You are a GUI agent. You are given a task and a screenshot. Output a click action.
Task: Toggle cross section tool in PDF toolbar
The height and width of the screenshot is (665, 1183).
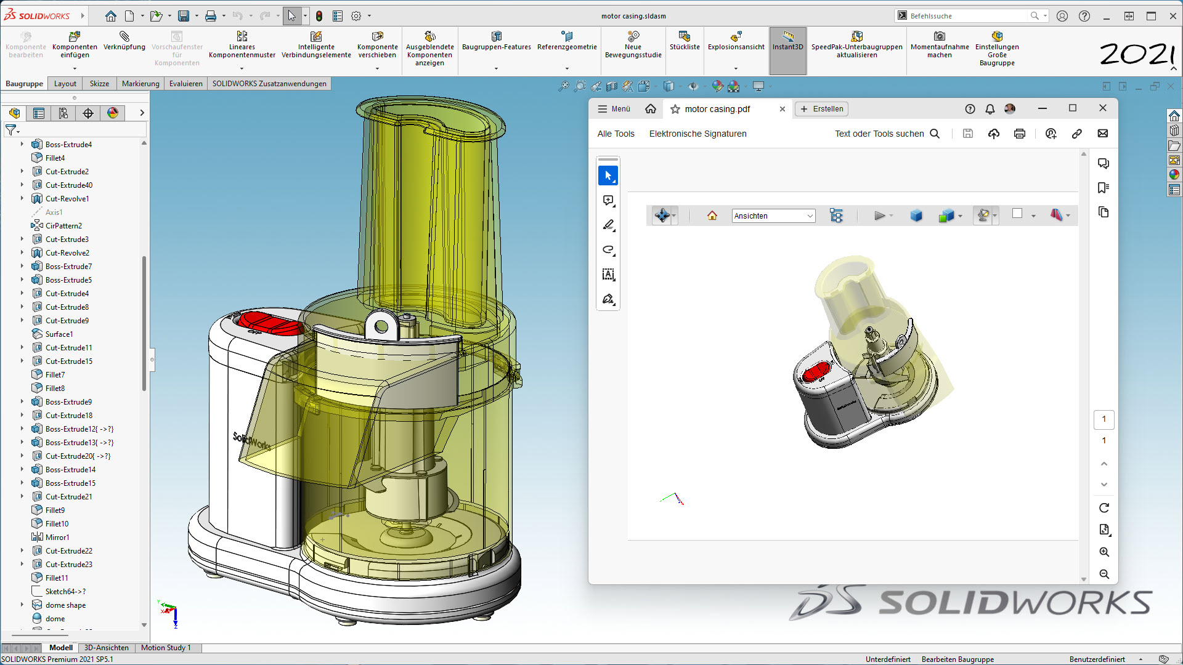tap(1057, 215)
